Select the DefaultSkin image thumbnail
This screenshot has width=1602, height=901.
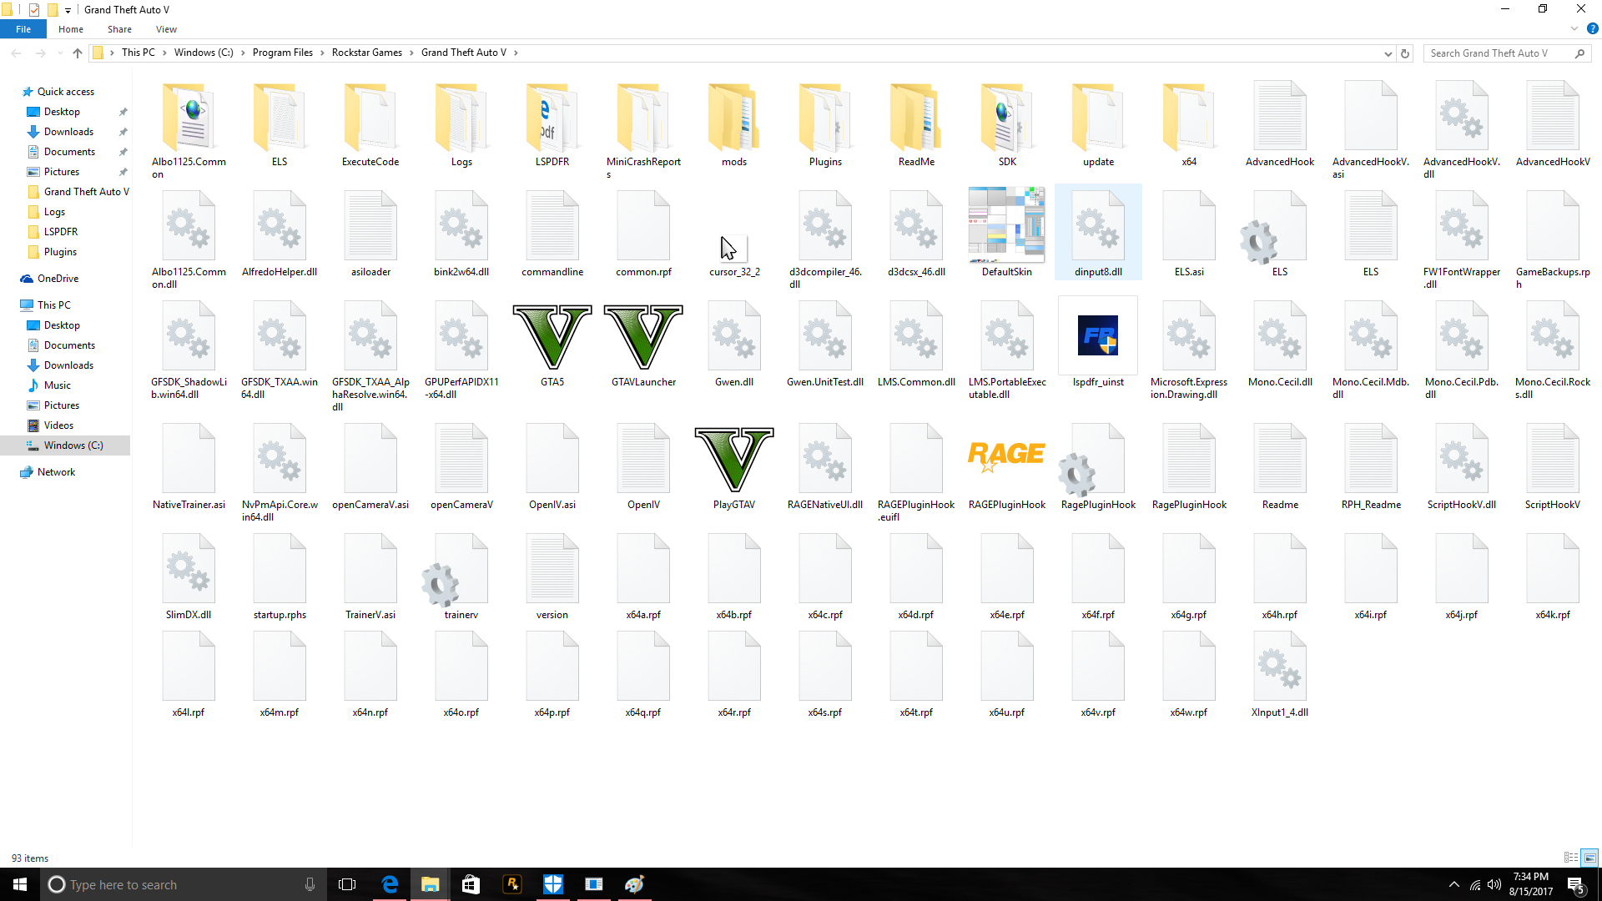click(x=1006, y=224)
